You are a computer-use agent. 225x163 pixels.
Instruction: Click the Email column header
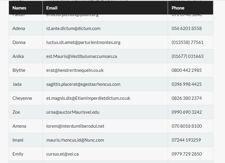105,8
